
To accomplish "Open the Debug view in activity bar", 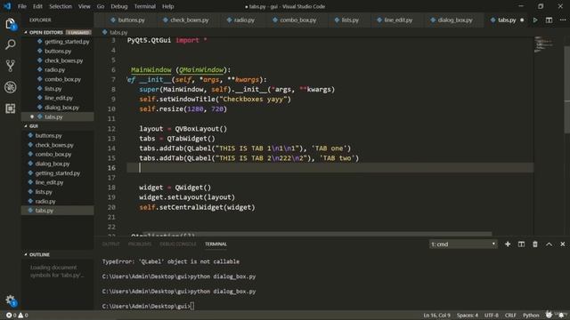I will coord(10,87).
